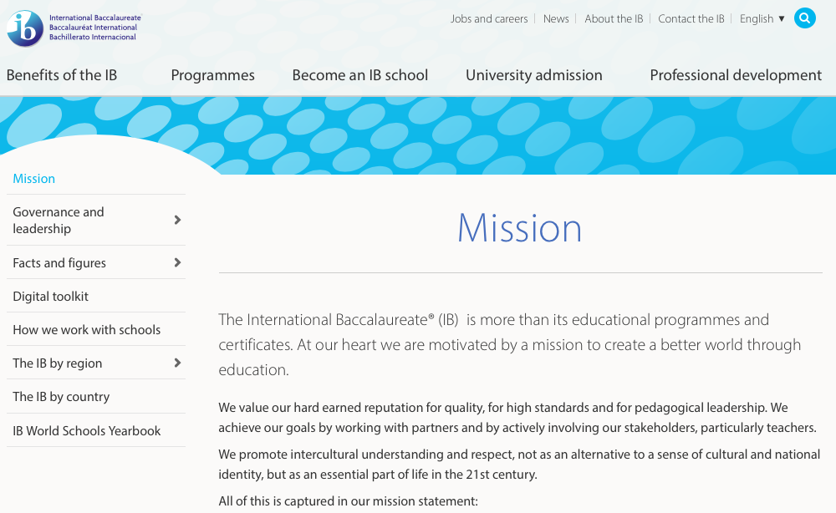The height and width of the screenshot is (513, 836).
Task: Open Governance and leadership sidebar link
Action: coord(59,220)
